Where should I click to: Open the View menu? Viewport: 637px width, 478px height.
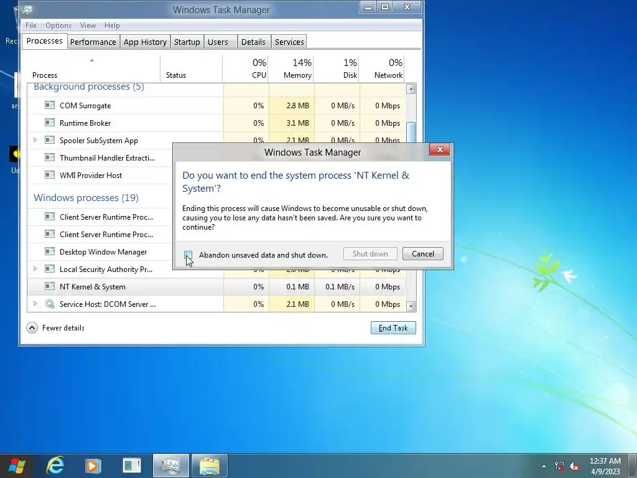coord(88,25)
